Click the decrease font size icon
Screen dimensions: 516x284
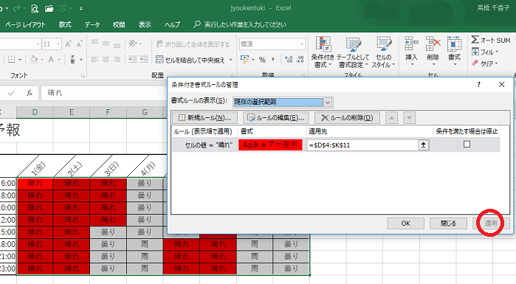pyautogui.click(x=79, y=44)
